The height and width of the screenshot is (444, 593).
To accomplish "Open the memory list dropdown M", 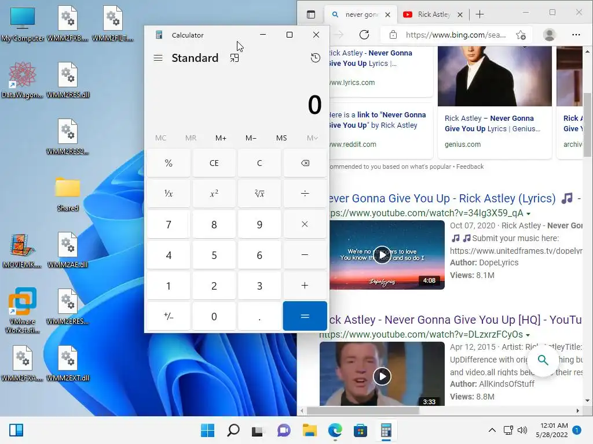I will coord(312,138).
